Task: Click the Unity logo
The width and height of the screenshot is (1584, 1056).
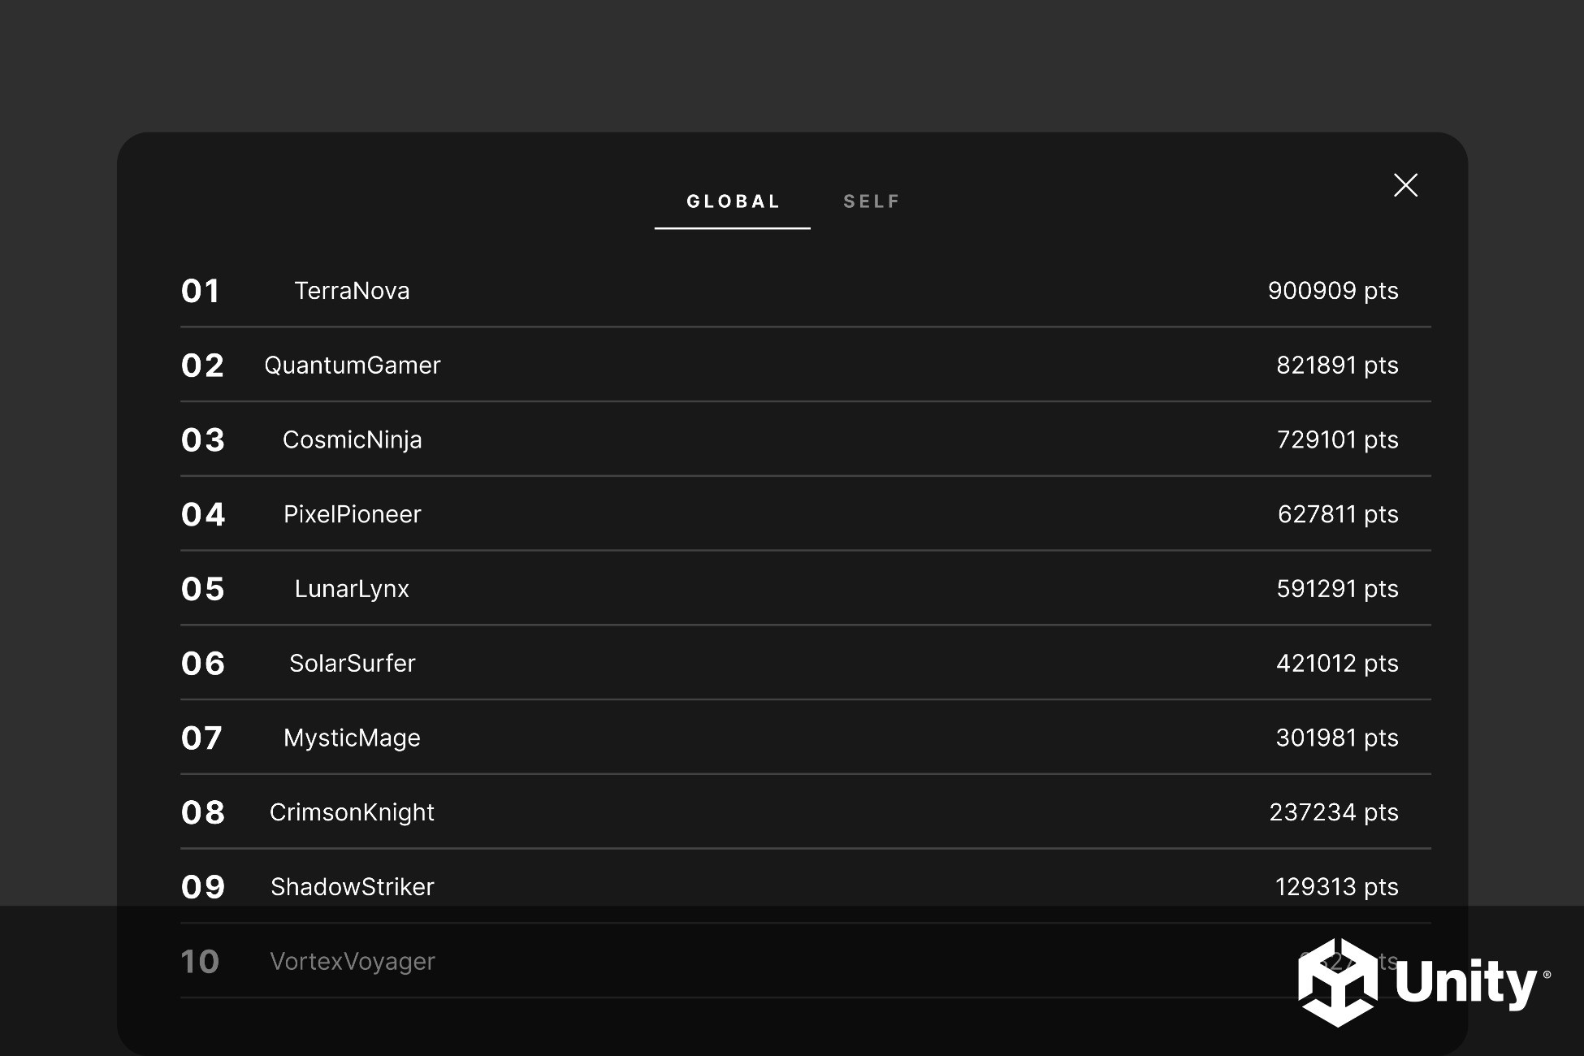Action: click(x=1423, y=983)
